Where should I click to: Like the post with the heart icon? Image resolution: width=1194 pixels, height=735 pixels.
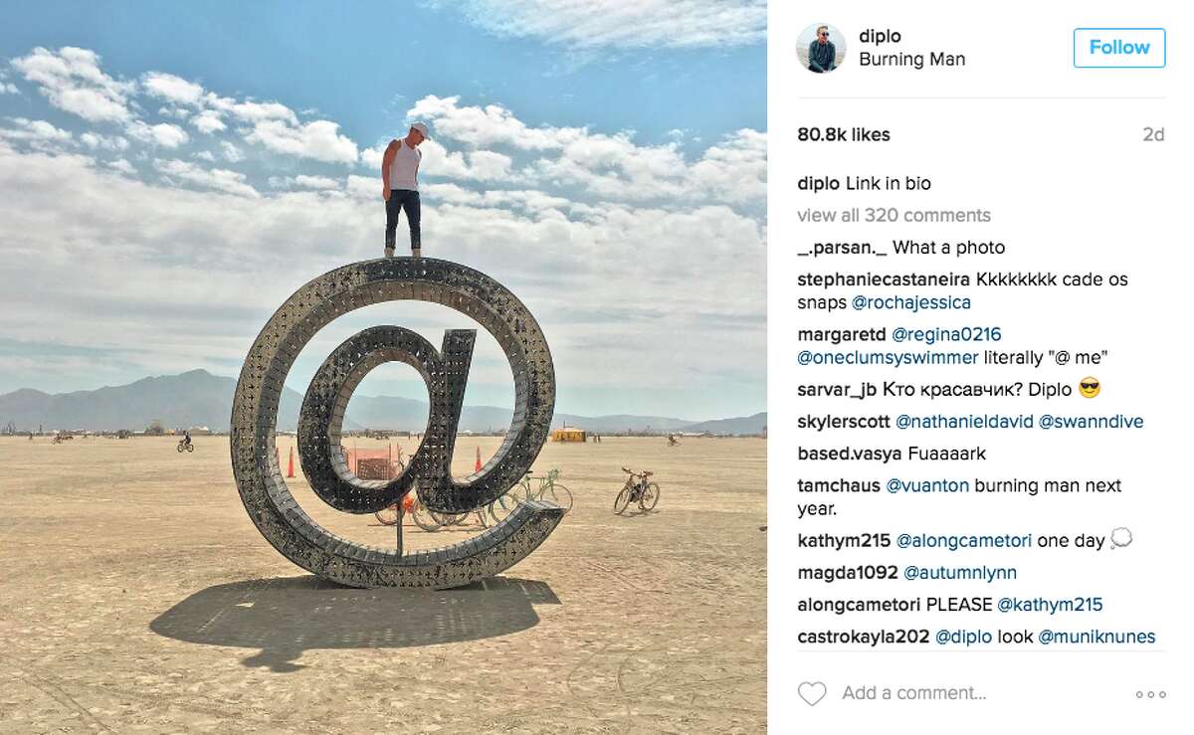(812, 694)
